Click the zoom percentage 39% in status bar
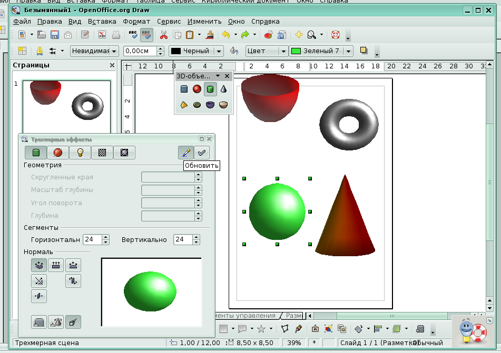 tap(294, 343)
